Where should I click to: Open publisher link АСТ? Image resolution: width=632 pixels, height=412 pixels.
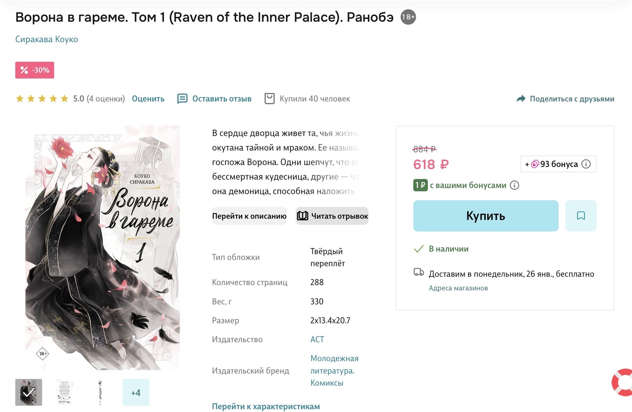pos(317,339)
